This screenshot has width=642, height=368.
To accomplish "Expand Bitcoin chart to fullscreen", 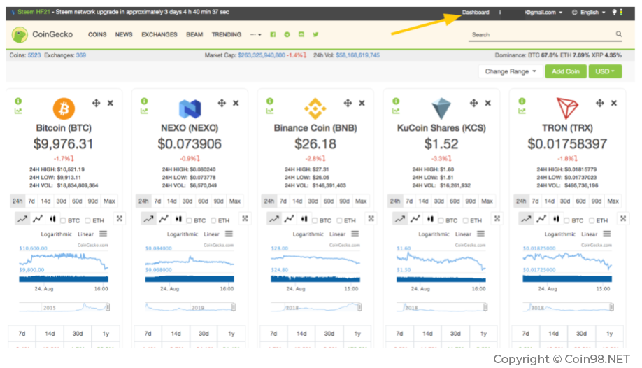I will [x=119, y=219].
